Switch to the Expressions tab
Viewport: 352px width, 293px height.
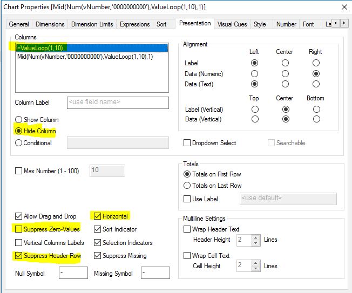click(134, 24)
